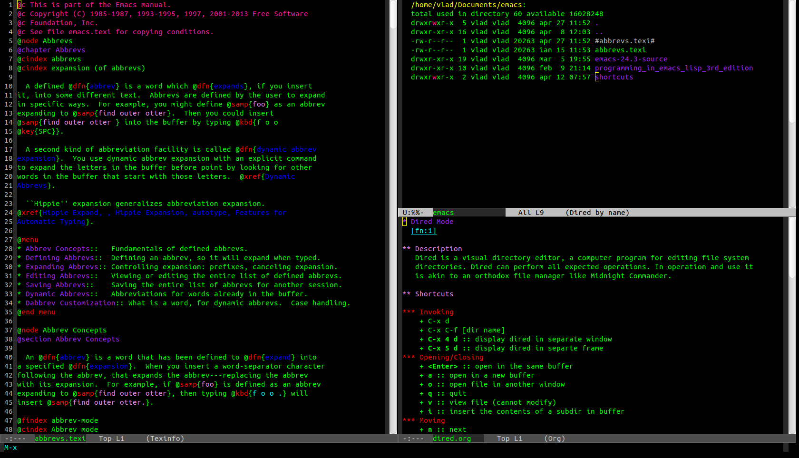This screenshot has width=799, height=458.
Task: Click '@key{SPC}' on line 15
Action: pyautogui.click(x=38, y=131)
